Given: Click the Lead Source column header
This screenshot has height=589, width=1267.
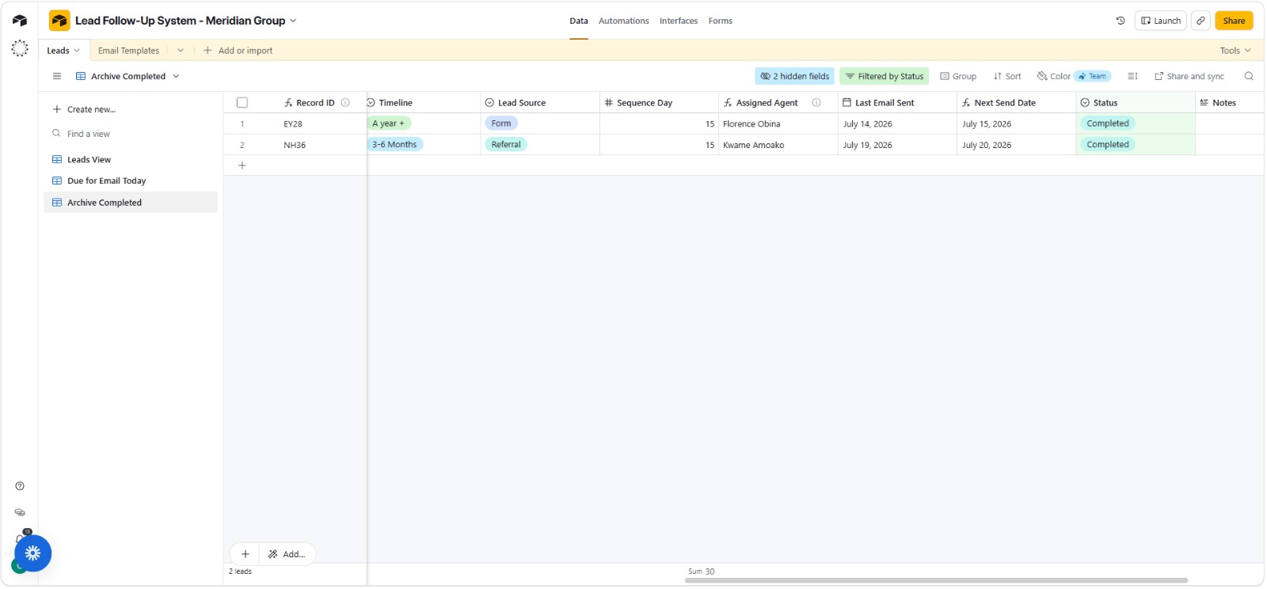Looking at the screenshot, I should click(540, 103).
